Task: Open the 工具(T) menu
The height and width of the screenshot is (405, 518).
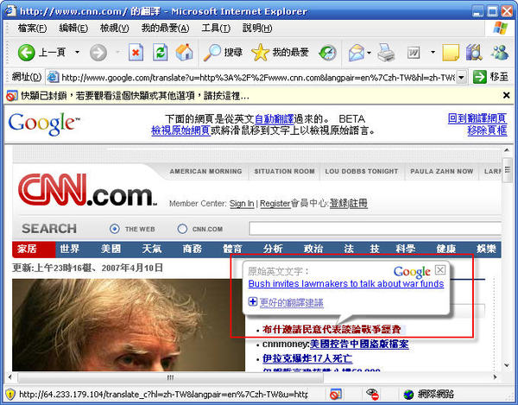Action: tap(216, 28)
